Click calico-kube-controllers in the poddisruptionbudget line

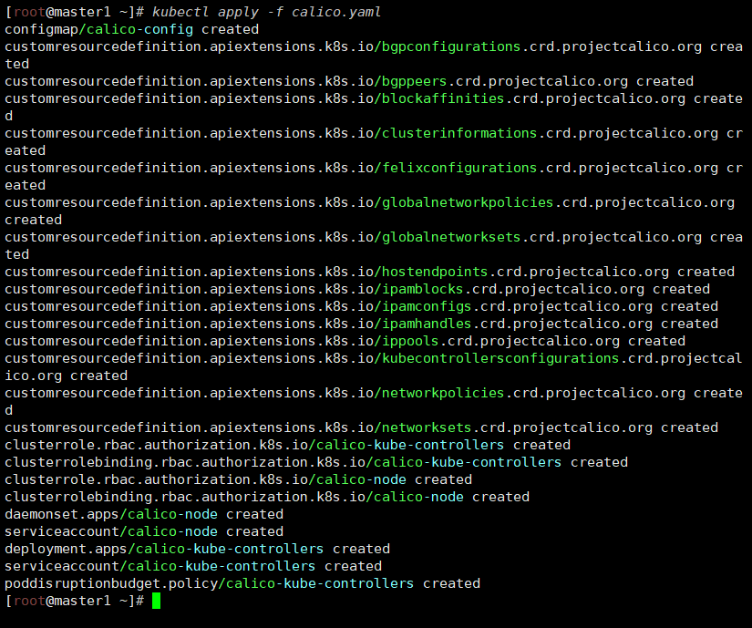click(x=320, y=583)
